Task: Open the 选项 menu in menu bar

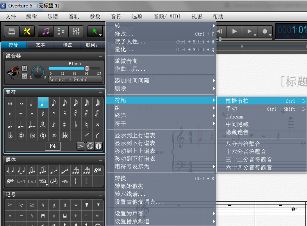Action: tap(137, 16)
